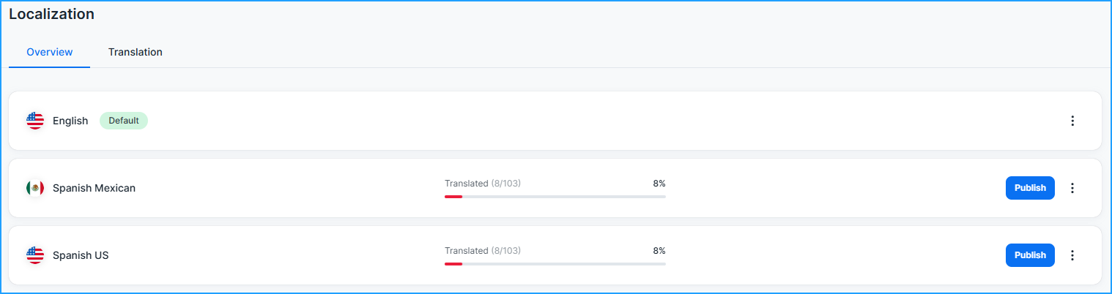This screenshot has width=1112, height=294.
Task: Switch to the Translation tab
Action: [136, 52]
